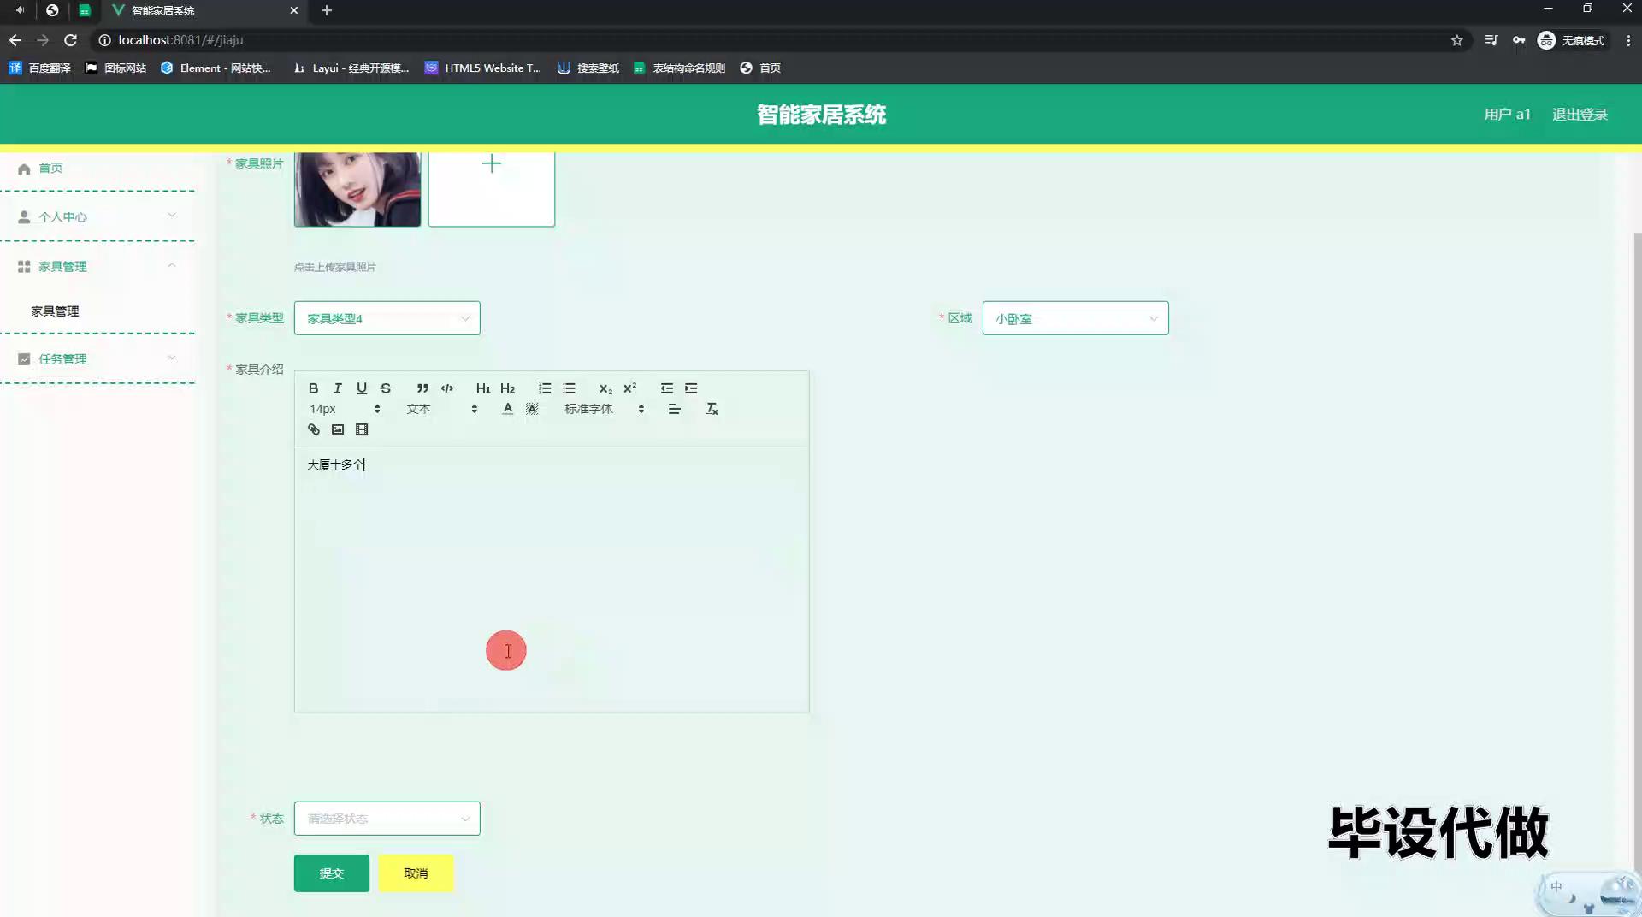Insert a video into the editor
This screenshot has height=917, width=1642.
click(362, 429)
